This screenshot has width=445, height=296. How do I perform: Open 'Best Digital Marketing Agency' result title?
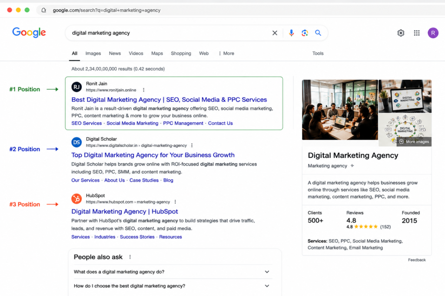(169, 100)
